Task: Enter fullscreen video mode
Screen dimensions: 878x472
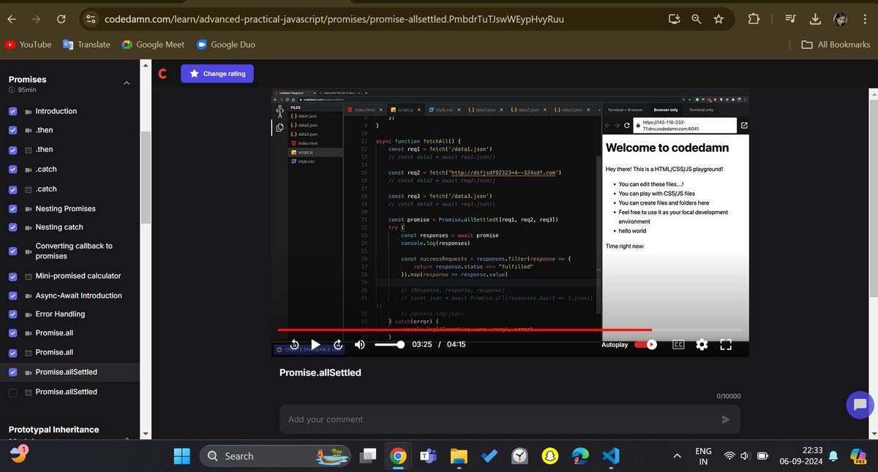Action: pyautogui.click(x=726, y=344)
